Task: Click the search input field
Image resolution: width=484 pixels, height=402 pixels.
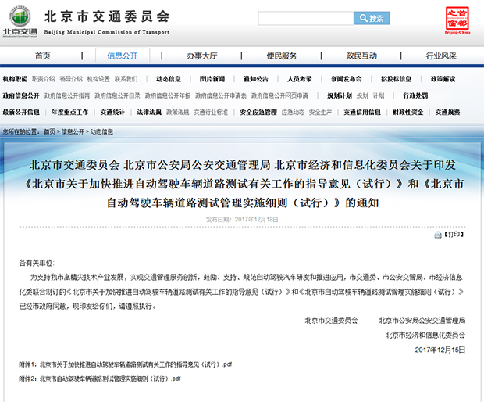Action: click(306, 18)
